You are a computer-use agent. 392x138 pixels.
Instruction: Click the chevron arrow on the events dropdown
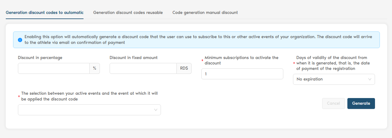tap(156, 110)
